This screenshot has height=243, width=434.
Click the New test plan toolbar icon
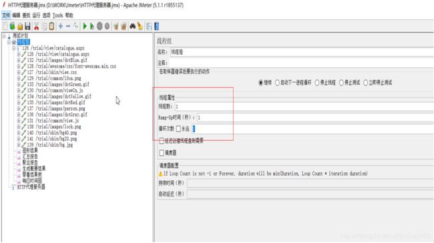5,26
